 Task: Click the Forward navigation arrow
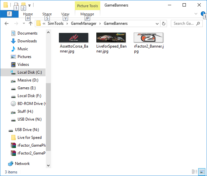tap(16, 23)
